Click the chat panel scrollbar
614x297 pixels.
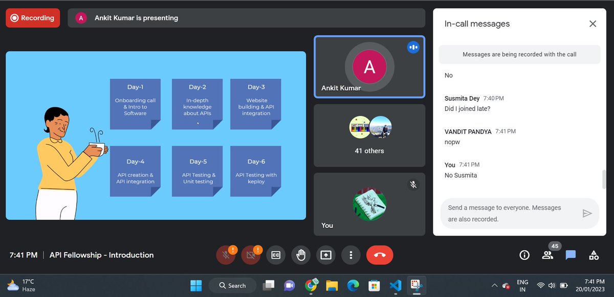(x=604, y=179)
